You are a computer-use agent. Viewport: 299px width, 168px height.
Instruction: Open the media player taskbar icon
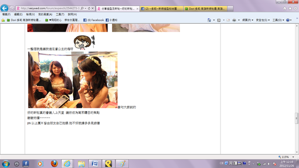(40, 164)
